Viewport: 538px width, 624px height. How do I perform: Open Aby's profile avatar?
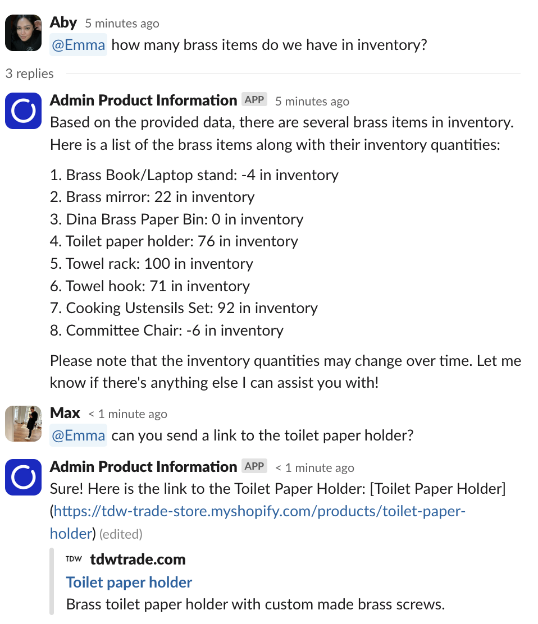click(23, 33)
